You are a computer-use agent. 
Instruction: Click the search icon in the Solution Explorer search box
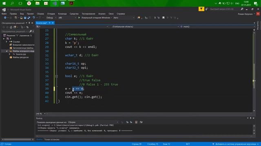[31, 31]
